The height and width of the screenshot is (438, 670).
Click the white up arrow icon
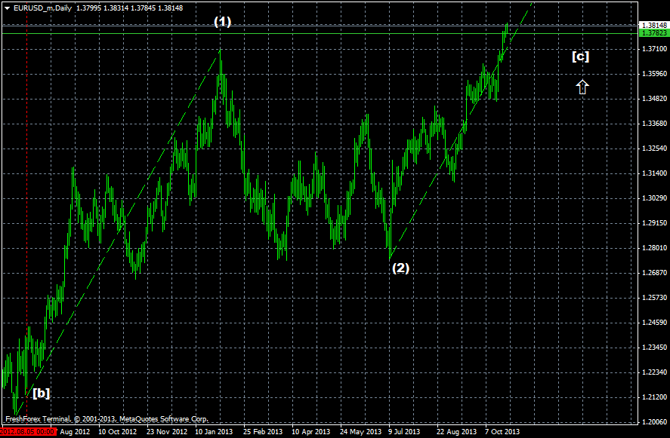click(582, 87)
